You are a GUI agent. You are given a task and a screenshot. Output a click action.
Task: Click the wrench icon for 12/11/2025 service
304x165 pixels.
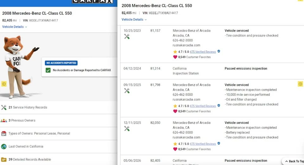coord(127,129)
